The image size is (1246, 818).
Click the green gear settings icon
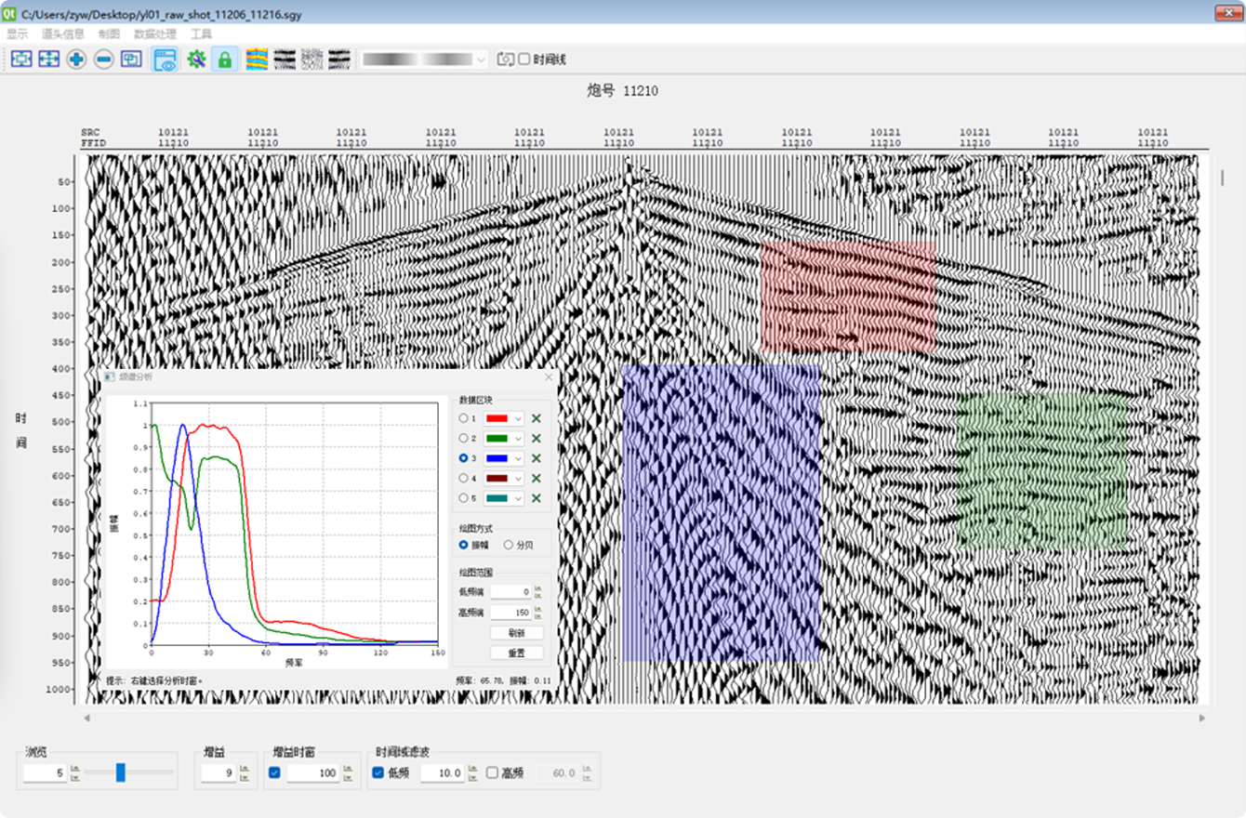point(195,59)
